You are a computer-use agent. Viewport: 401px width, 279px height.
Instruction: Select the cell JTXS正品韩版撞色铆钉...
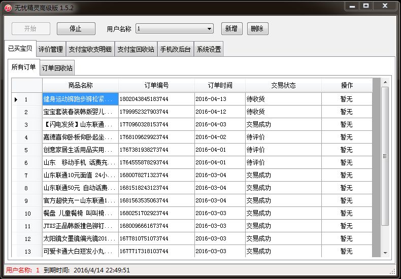pos(80,226)
